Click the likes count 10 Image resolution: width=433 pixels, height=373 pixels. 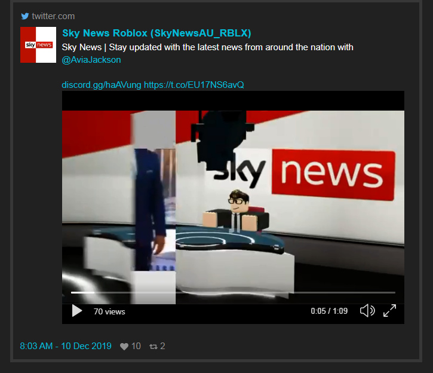136,346
